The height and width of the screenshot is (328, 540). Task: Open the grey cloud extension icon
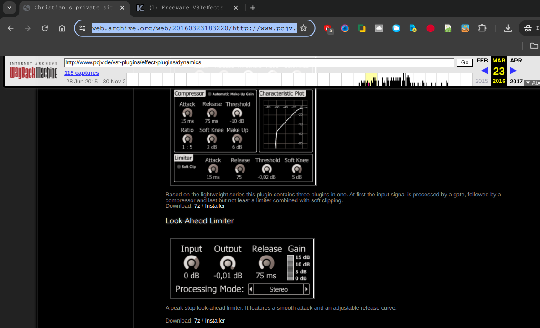(x=379, y=28)
